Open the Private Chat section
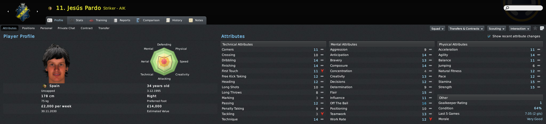546x124 pixels. (66, 28)
